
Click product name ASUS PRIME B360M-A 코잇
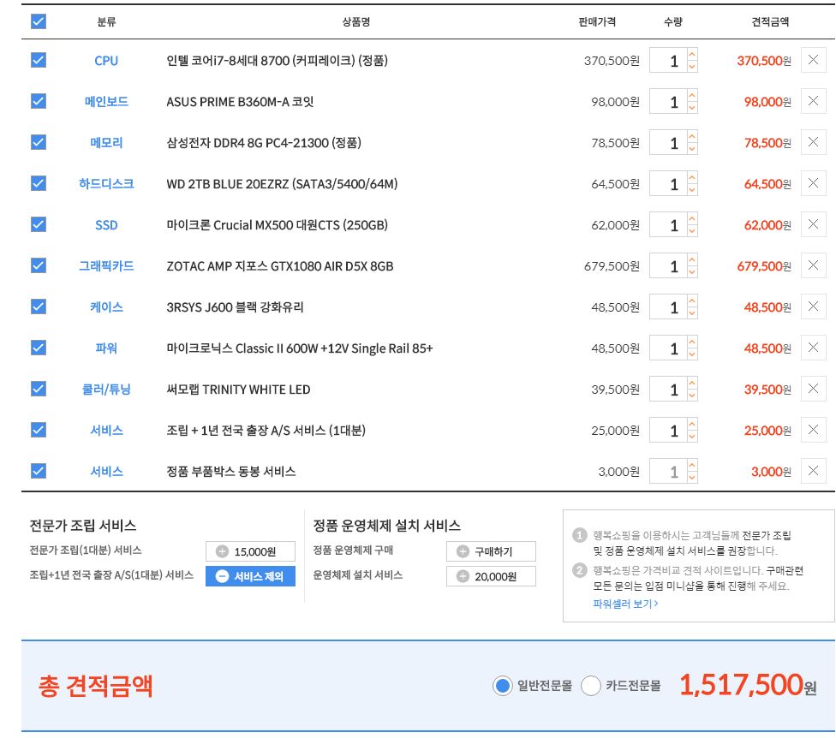(x=240, y=102)
